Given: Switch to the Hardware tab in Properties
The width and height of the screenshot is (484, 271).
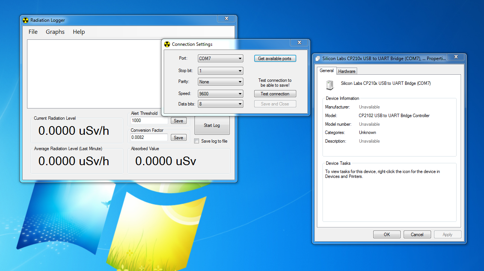Looking at the screenshot, I should click(x=347, y=71).
